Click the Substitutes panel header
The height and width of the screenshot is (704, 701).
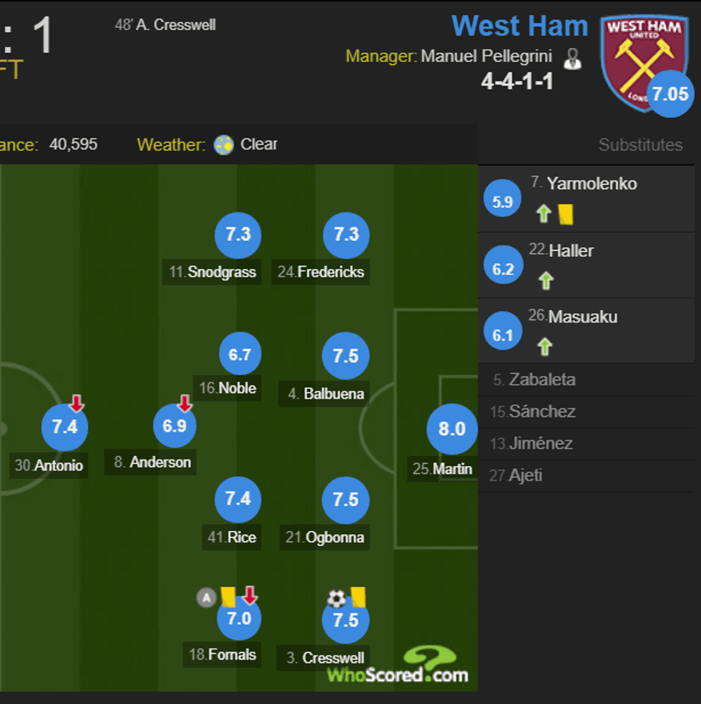[x=640, y=145]
